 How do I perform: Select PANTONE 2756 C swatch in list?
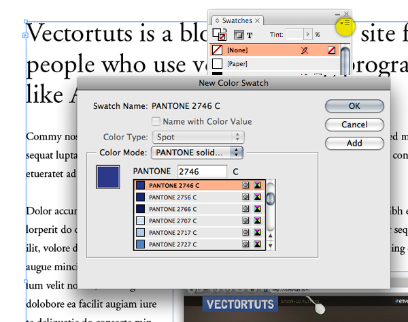coord(199,197)
